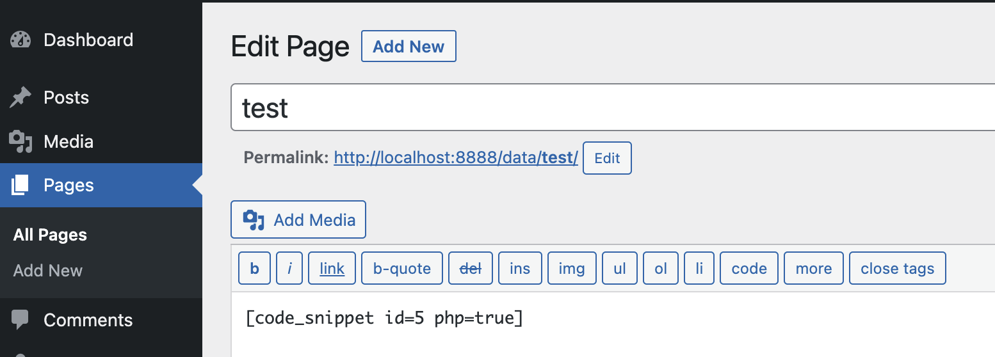995x357 pixels.
Task: Click the Comments speech bubble icon
Action: (20, 320)
